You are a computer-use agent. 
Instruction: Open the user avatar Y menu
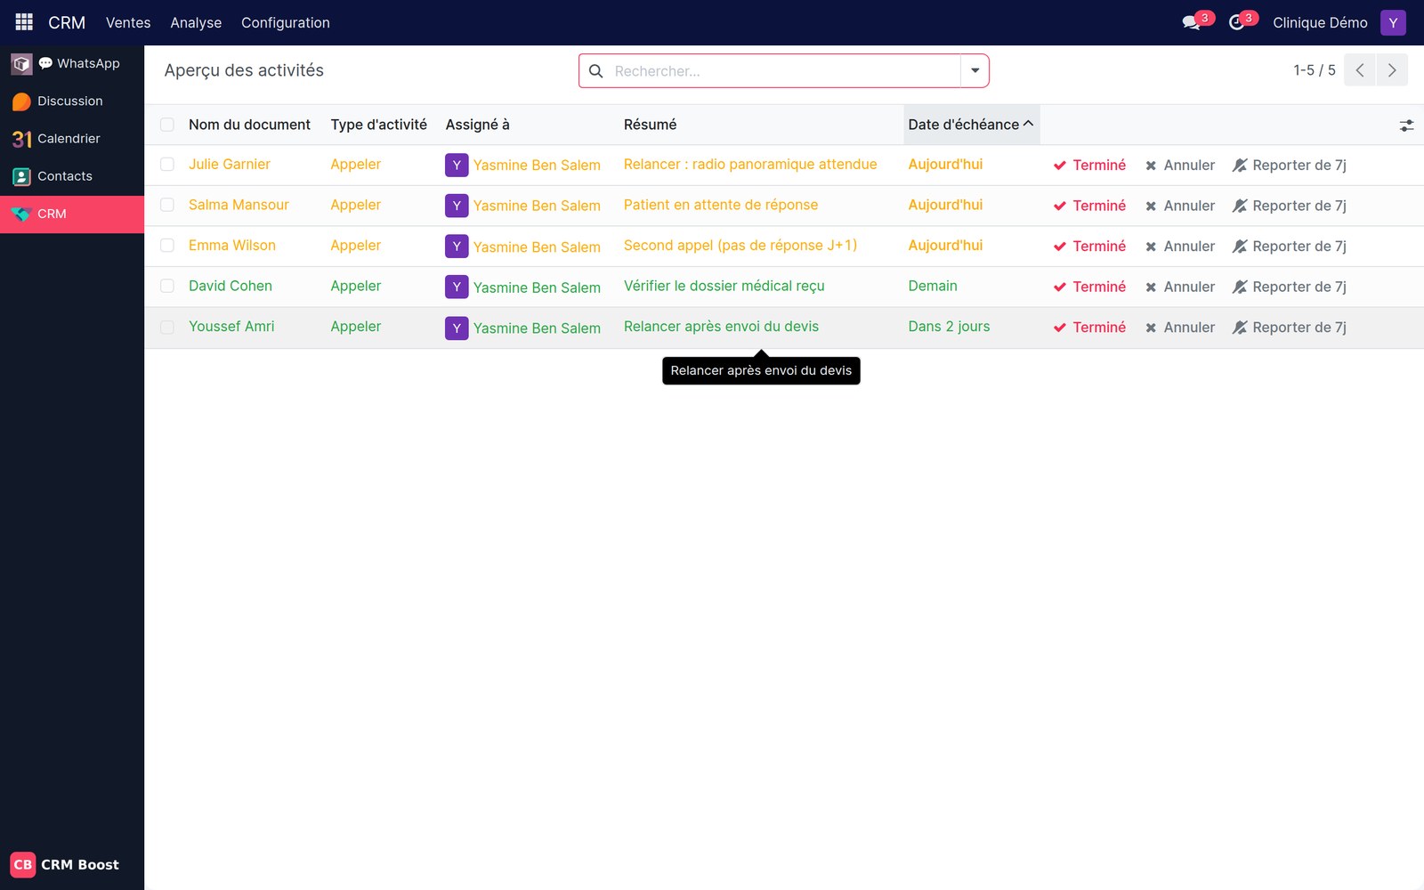[1393, 22]
